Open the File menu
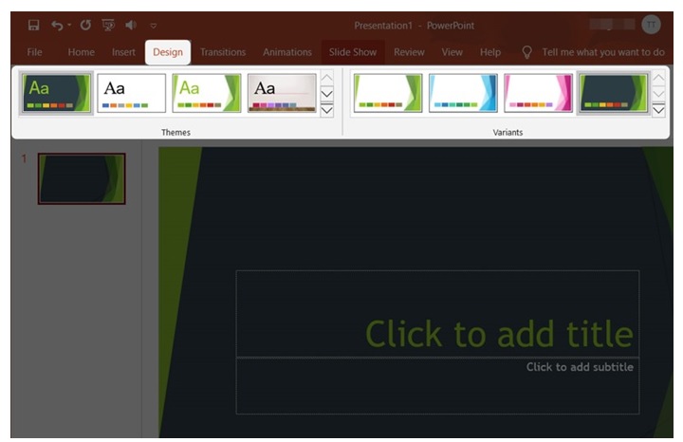Image resolution: width=683 pixels, height=442 pixels. pyautogui.click(x=34, y=52)
